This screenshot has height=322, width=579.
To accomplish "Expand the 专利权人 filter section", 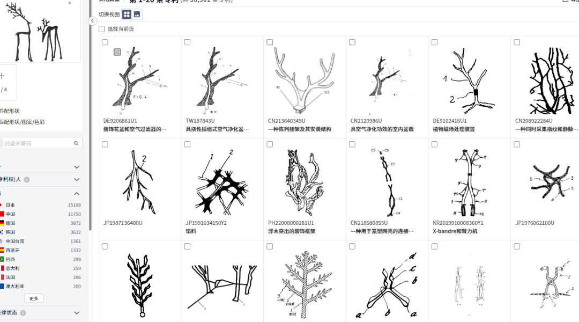I will point(77,180).
